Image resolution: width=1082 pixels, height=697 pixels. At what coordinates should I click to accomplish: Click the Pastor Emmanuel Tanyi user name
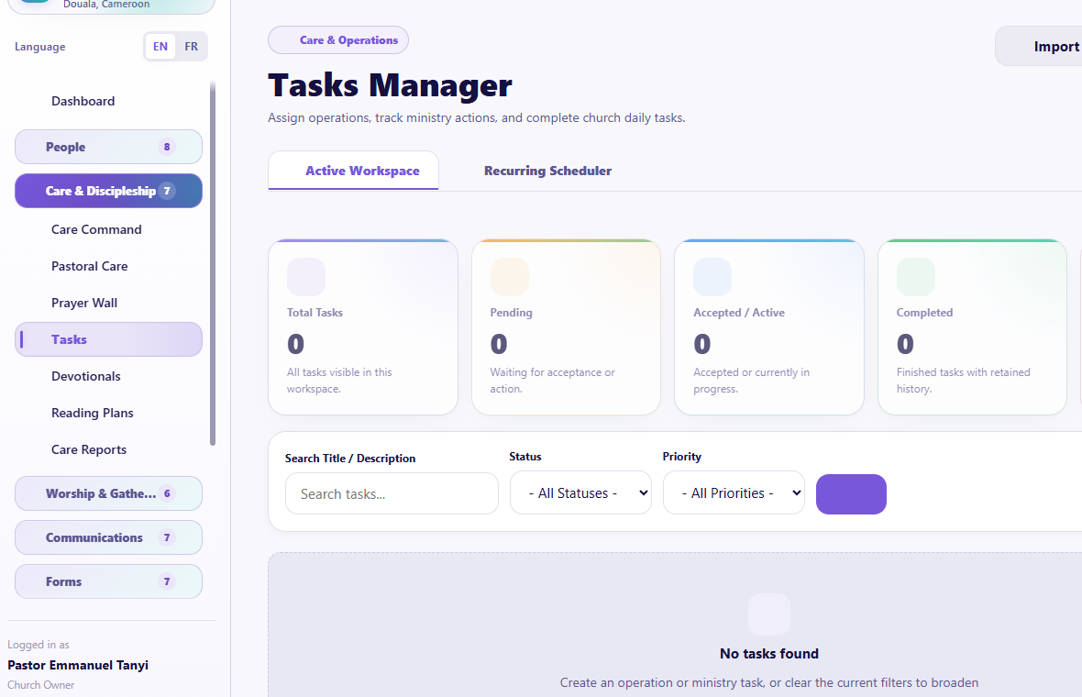78,665
